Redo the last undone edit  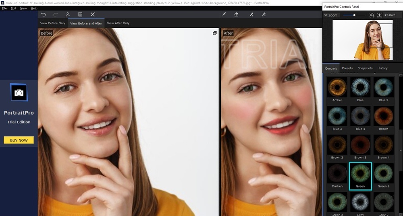coord(55,14)
